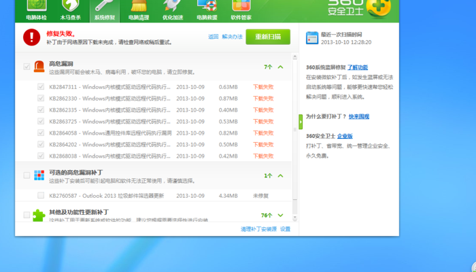Click KB2863725 patch row text
The height and width of the screenshot is (272, 476).
point(110,122)
